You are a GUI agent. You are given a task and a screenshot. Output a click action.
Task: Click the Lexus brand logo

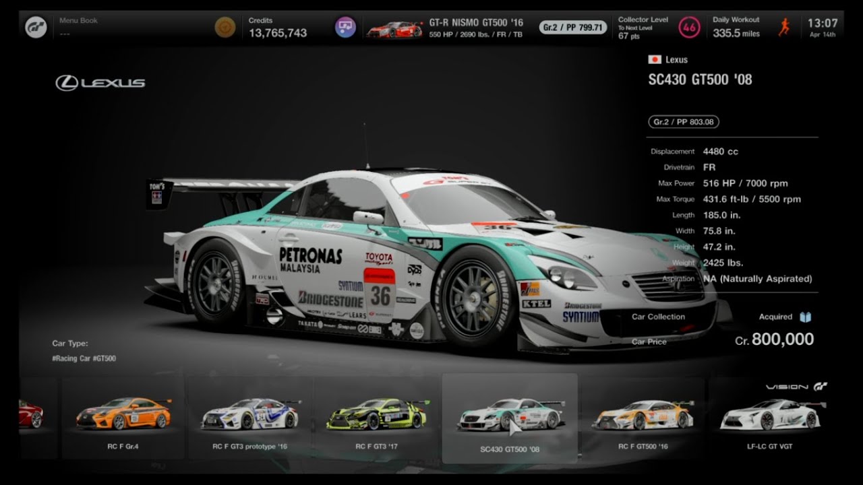tap(100, 83)
